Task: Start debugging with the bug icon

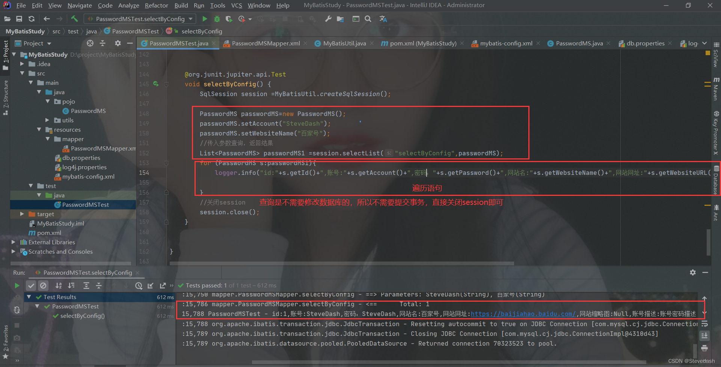Action: point(217,19)
